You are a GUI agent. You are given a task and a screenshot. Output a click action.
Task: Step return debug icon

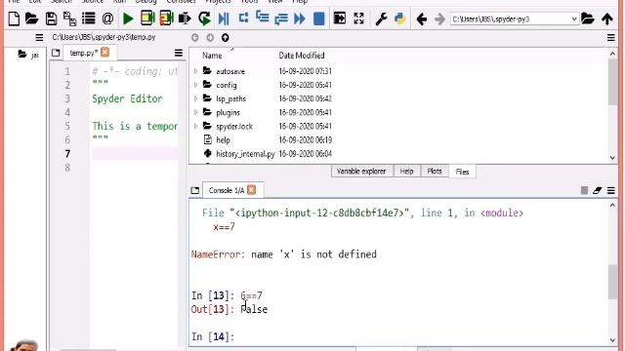coord(281,19)
